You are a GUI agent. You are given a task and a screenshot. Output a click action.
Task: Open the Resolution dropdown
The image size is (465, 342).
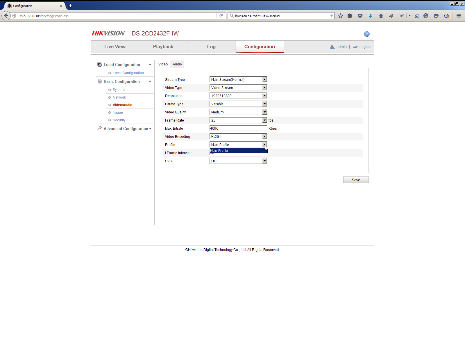(x=238, y=96)
